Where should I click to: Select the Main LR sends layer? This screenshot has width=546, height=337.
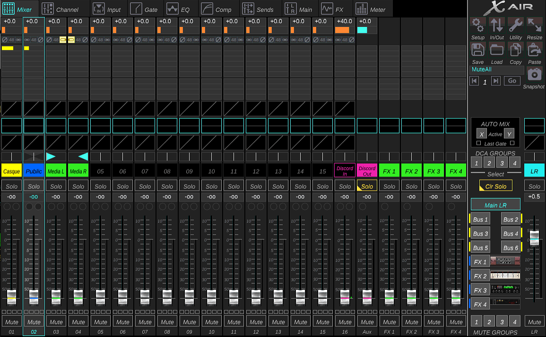(495, 205)
